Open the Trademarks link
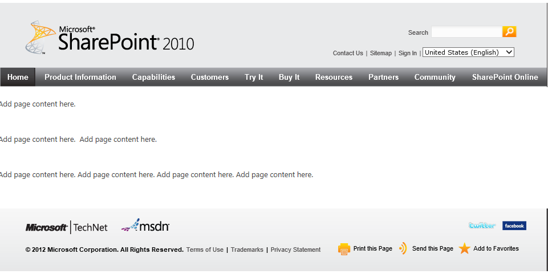This screenshot has width=548, height=274. pos(247,250)
